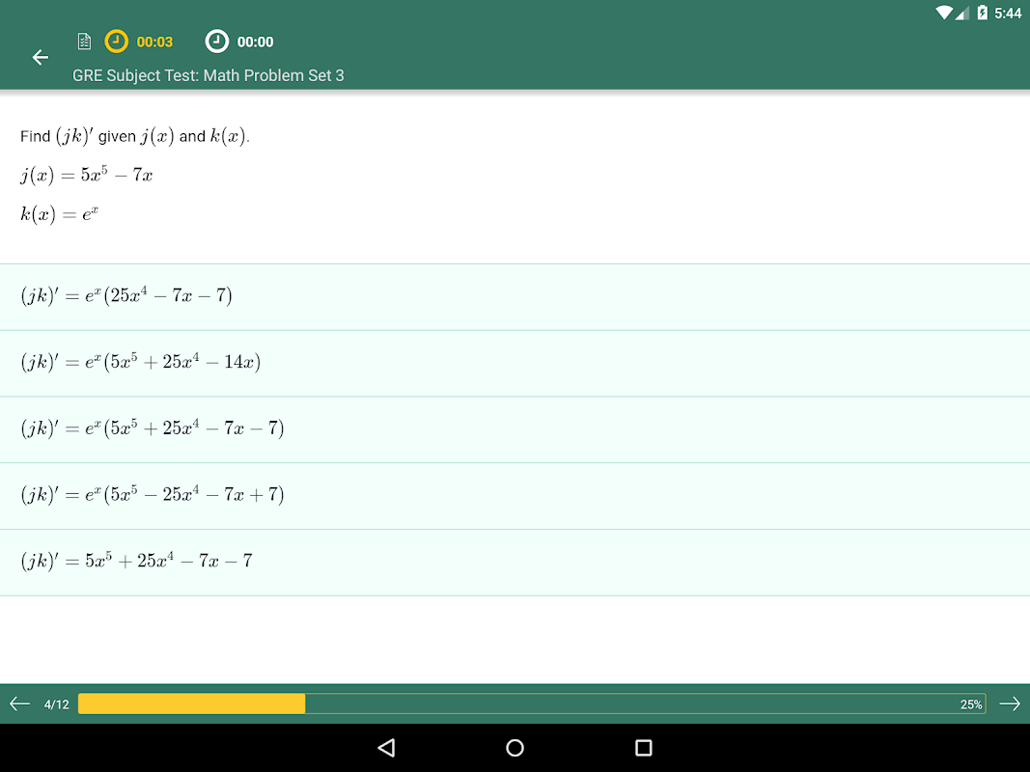Select answer e^x(5x^5 + 25x^4 − 7x − 7)
Image resolution: width=1030 pixels, height=772 pixels.
click(x=515, y=429)
